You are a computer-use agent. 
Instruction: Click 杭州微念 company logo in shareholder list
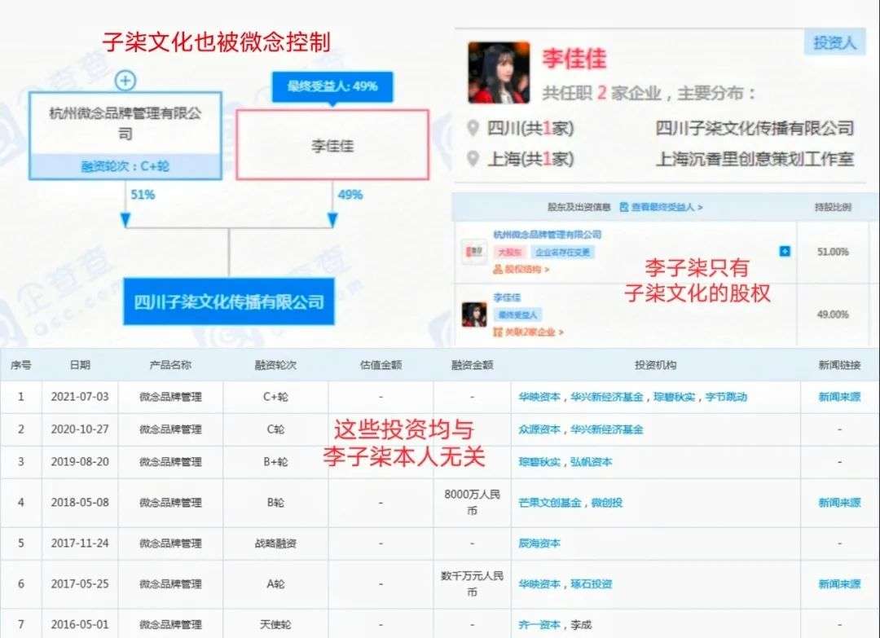click(473, 252)
